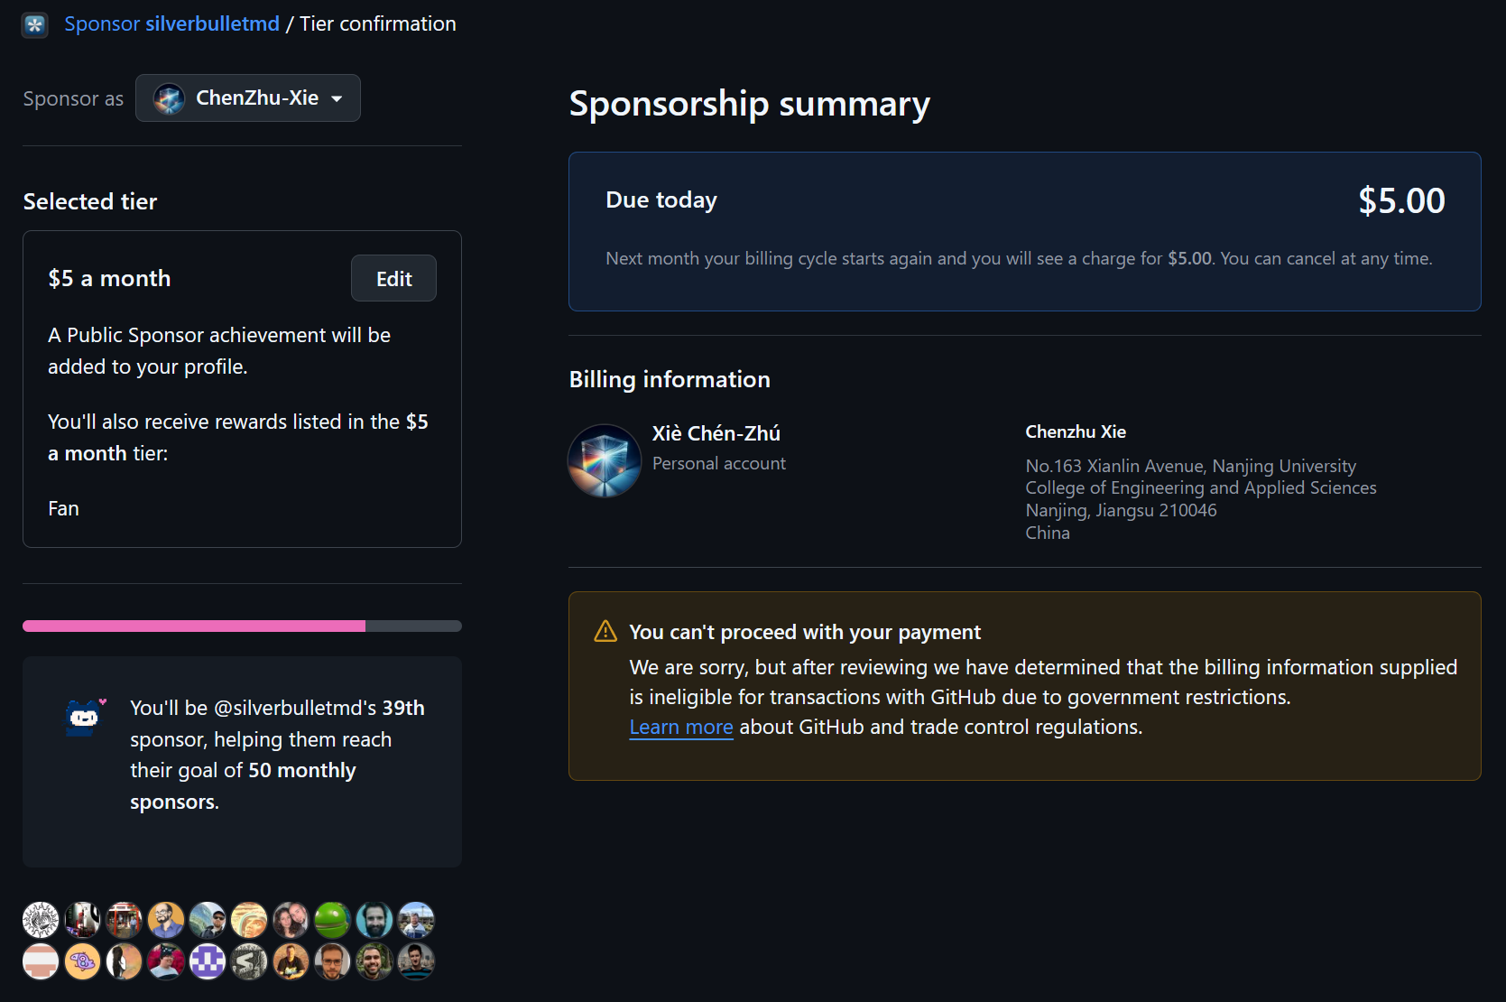Click the yellow warning triangle icon
This screenshot has width=1506, height=1002.
click(x=605, y=632)
